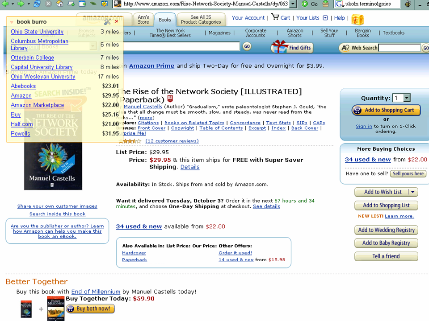Stop loading with the grey stop icon
Viewport: 429px width, 321px height.
click(x=48, y=4)
